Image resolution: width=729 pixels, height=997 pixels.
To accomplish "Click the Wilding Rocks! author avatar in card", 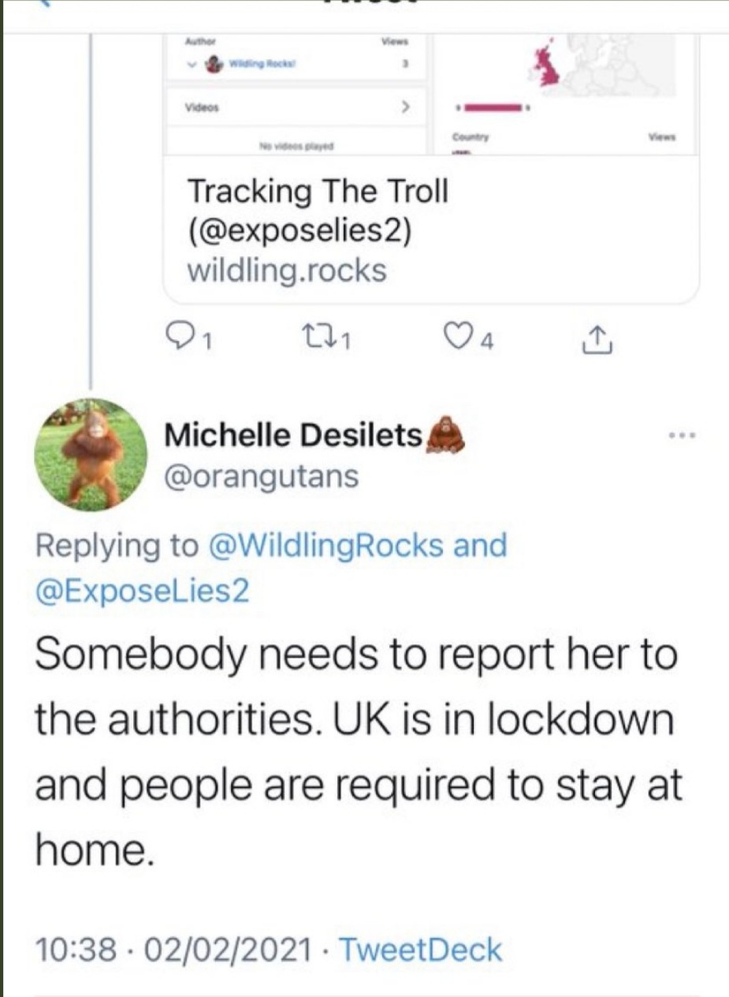I will coord(214,66).
